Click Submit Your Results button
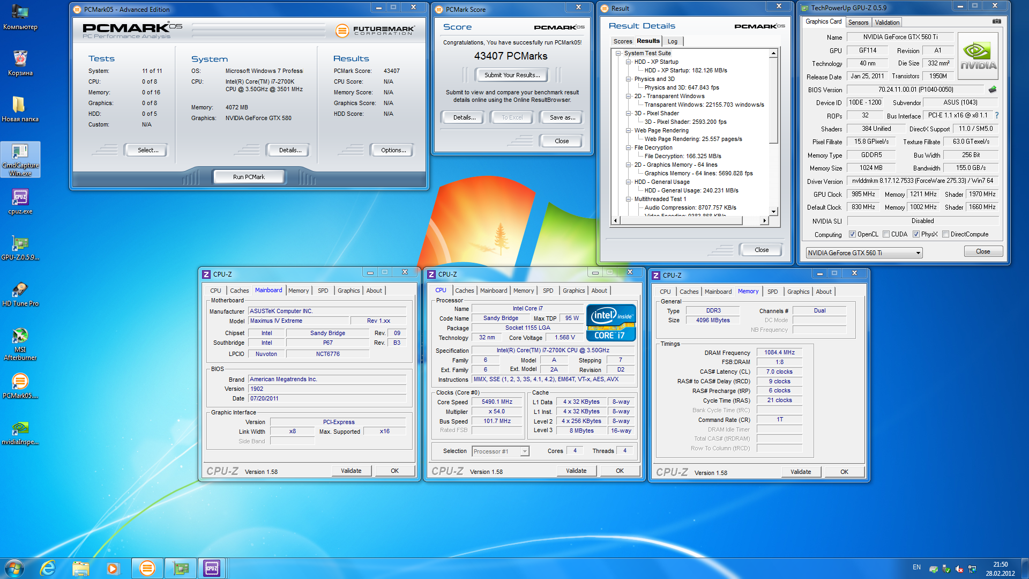This screenshot has width=1029, height=579. pos(512,75)
